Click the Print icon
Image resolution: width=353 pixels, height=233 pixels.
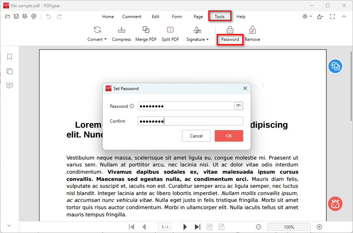point(33,16)
